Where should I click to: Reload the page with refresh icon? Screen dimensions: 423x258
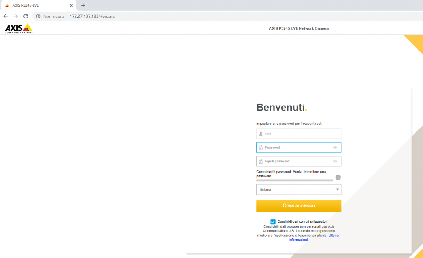click(25, 16)
